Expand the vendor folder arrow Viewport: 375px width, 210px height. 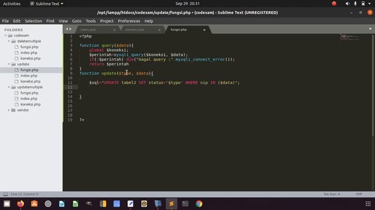pyautogui.click(x=9, y=110)
